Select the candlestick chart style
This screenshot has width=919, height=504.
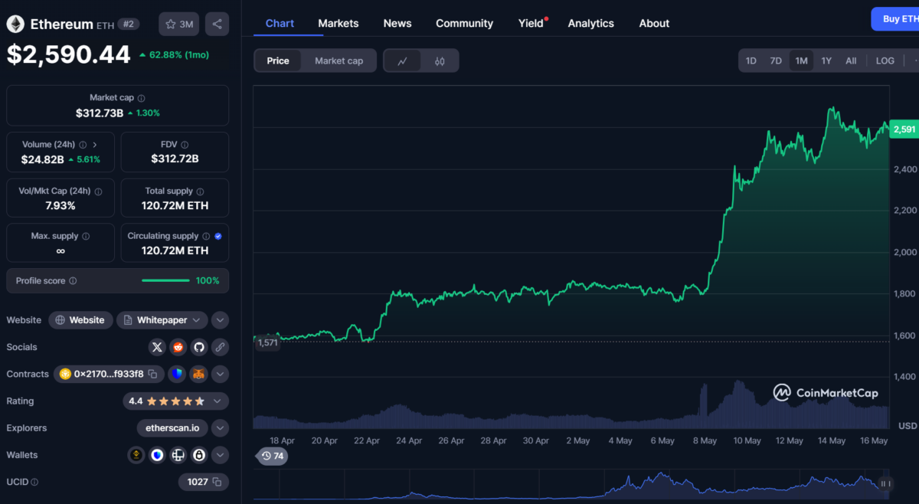click(x=440, y=61)
